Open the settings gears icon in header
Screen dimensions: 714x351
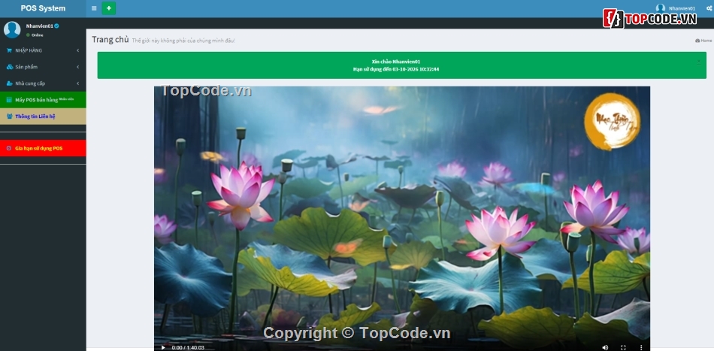click(x=709, y=8)
